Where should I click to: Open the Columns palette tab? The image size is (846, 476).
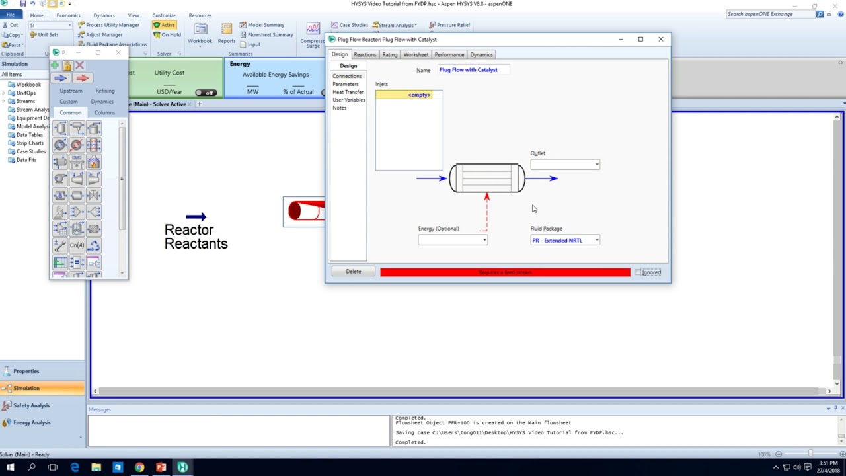point(104,112)
